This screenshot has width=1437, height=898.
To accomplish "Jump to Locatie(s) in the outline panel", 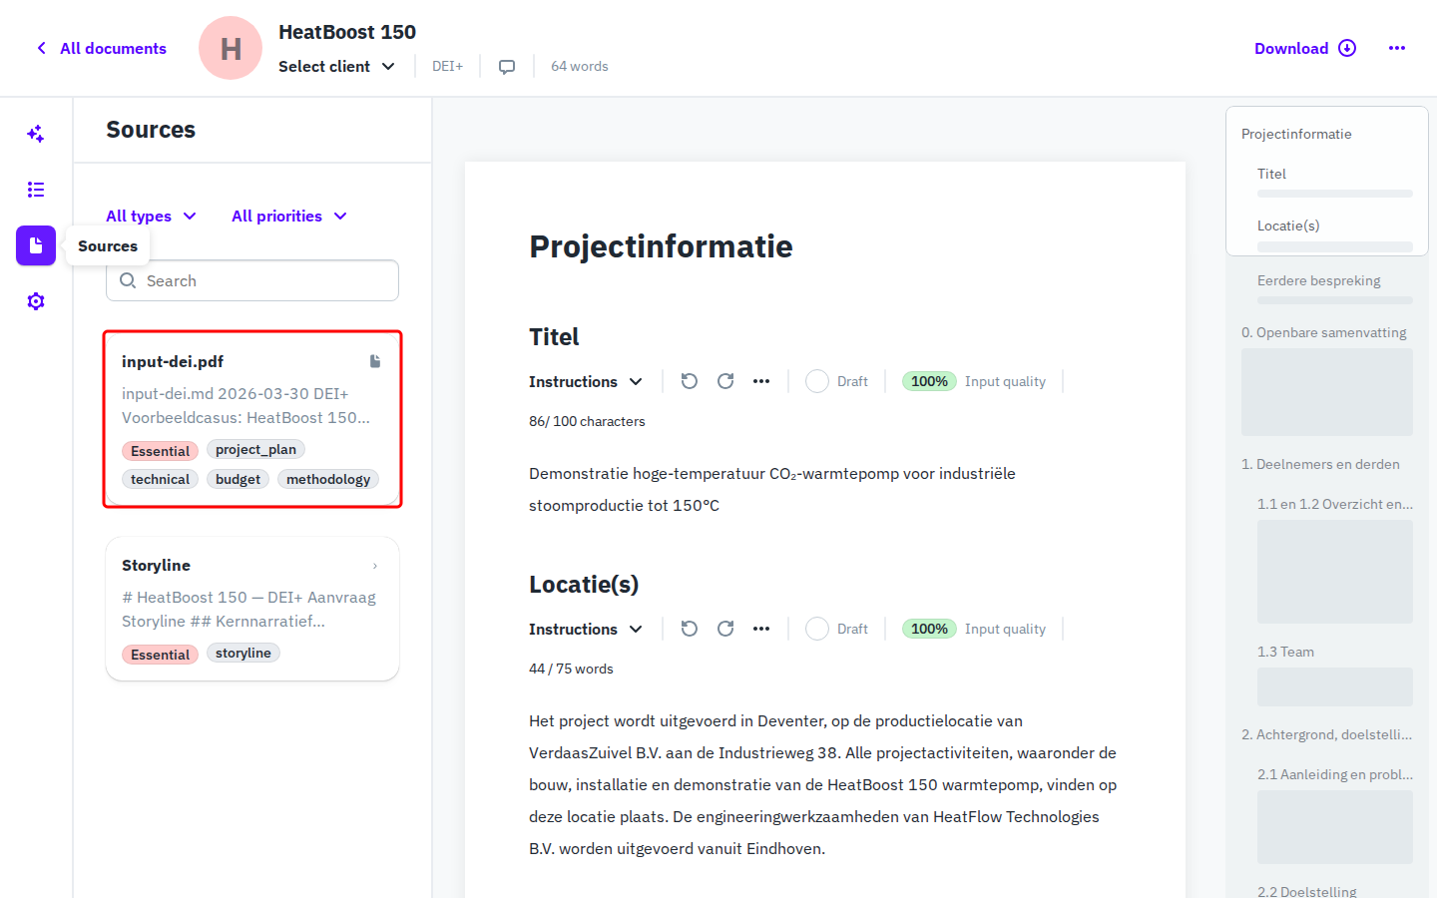I will coord(1288,225).
